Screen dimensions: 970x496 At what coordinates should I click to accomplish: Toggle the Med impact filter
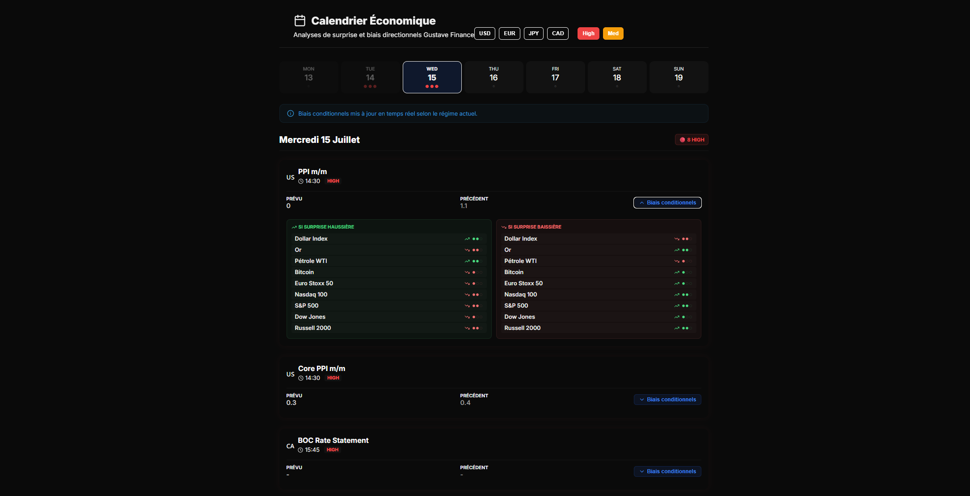[x=613, y=33]
